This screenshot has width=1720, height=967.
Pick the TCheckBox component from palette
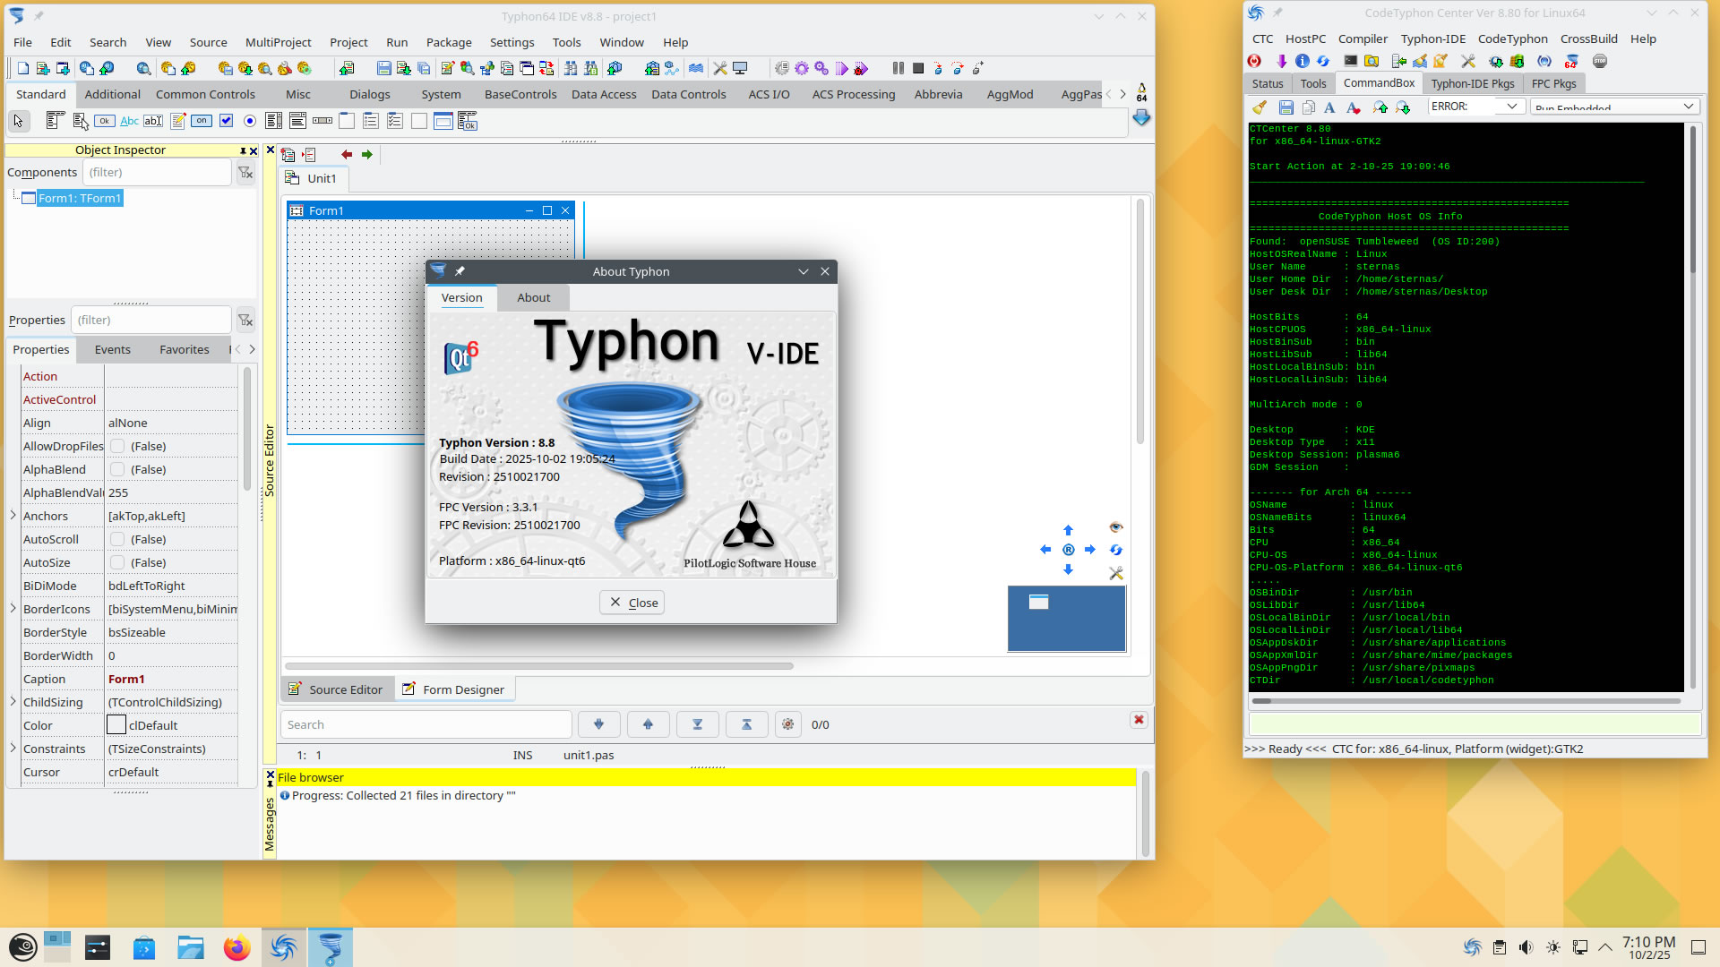point(226,121)
